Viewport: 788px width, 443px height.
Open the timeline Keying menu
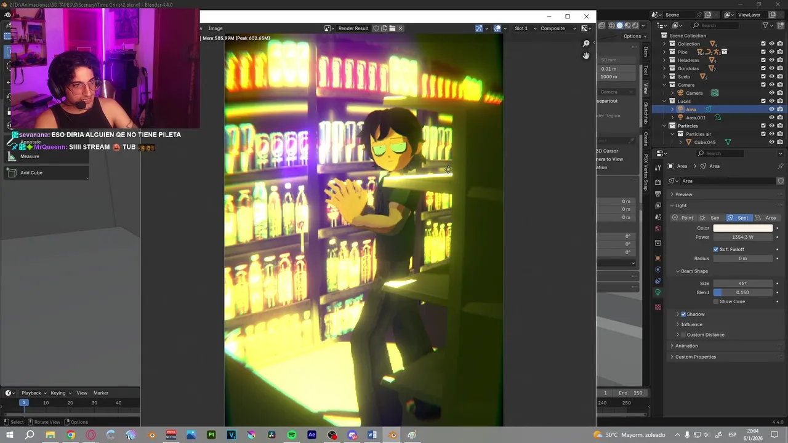60,393
